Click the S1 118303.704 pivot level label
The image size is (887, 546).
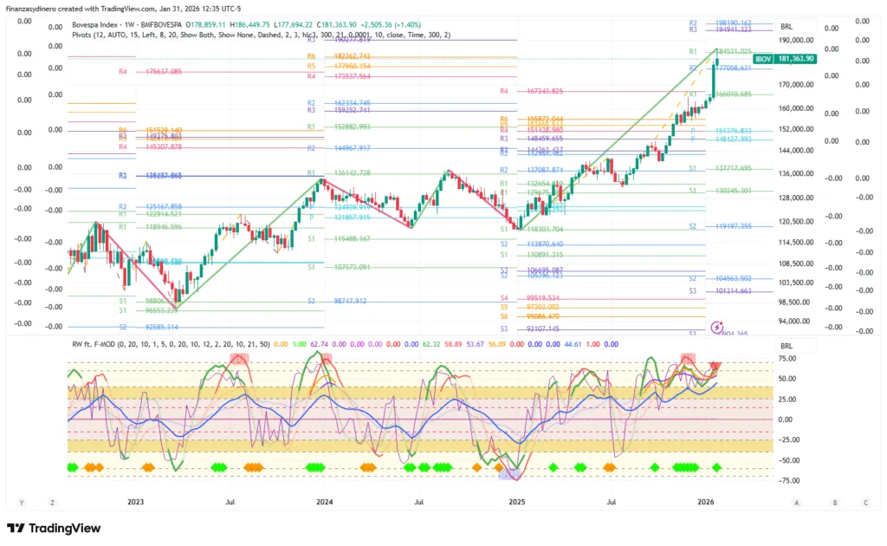pyautogui.click(x=532, y=229)
